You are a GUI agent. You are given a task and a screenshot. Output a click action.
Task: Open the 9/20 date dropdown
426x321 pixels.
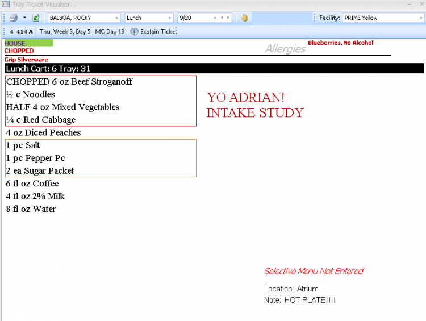click(x=215, y=18)
